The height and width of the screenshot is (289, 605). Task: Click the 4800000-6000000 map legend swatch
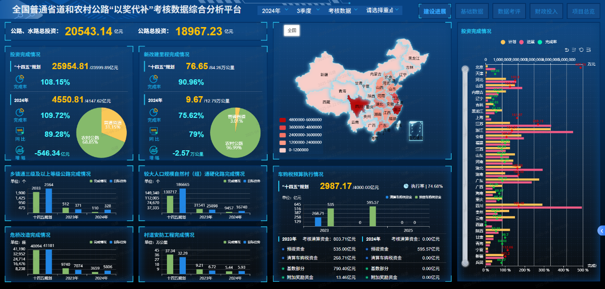pos(282,119)
